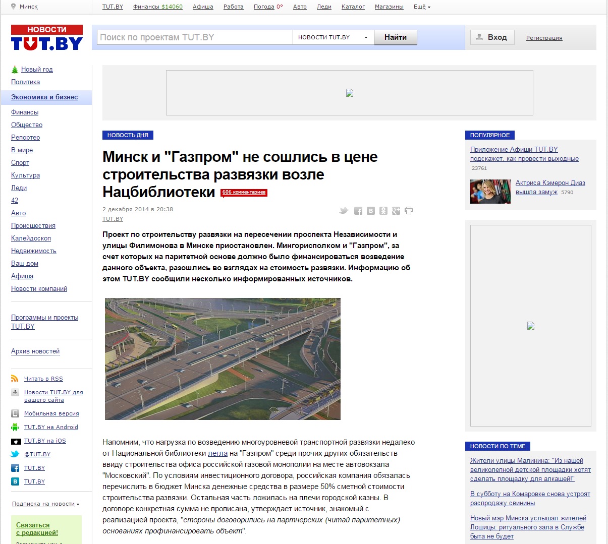Share the article on Odnoklassniki
Image resolution: width=608 pixels, height=544 pixels.
[x=383, y=211]
